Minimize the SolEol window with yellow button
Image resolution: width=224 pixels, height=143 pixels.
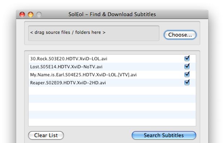[x=30, y=15]
